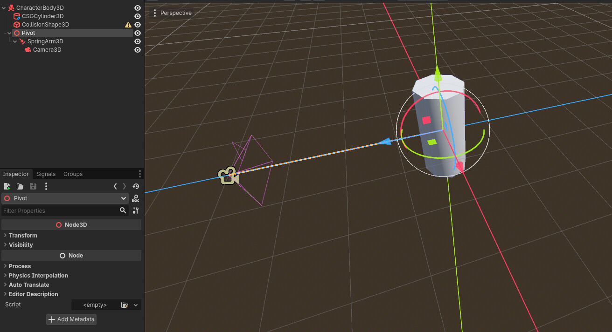
Task: Toggle visibility of SpringArm3D node
Action: coord(138,41)
